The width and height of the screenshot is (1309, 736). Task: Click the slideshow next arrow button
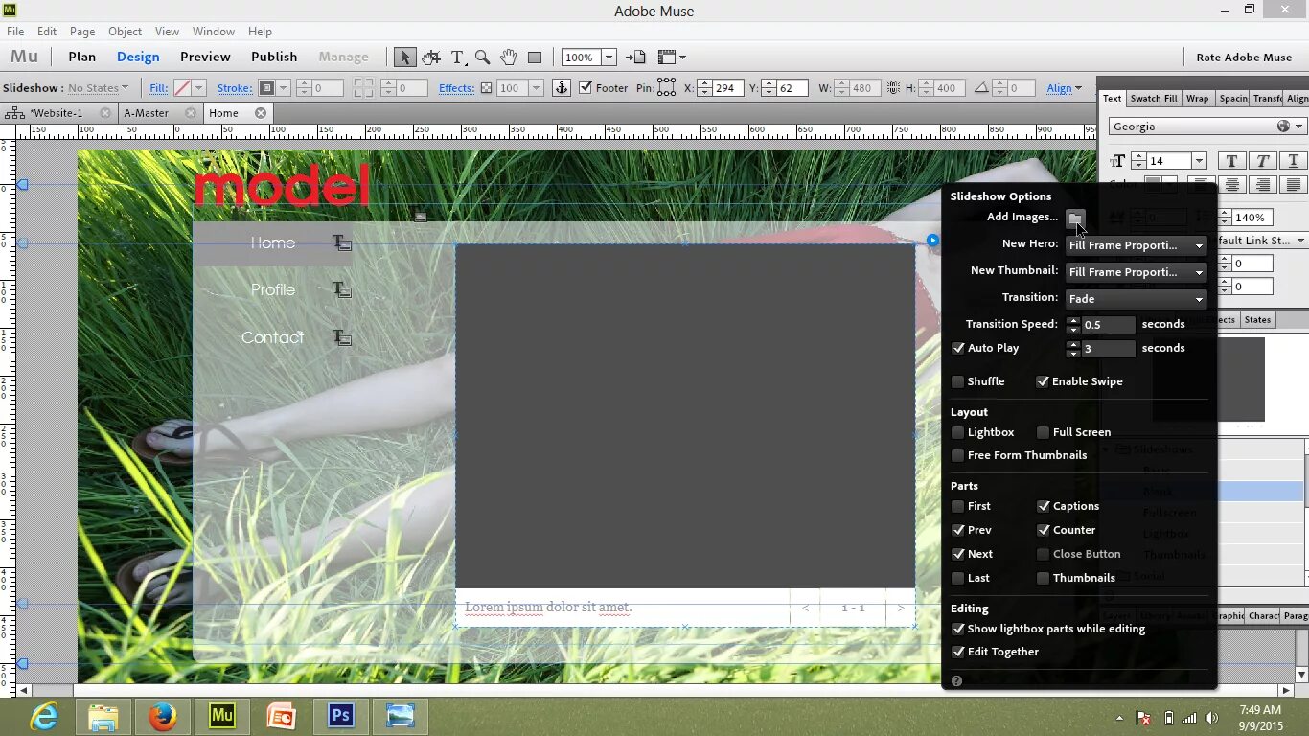(901, 608)
